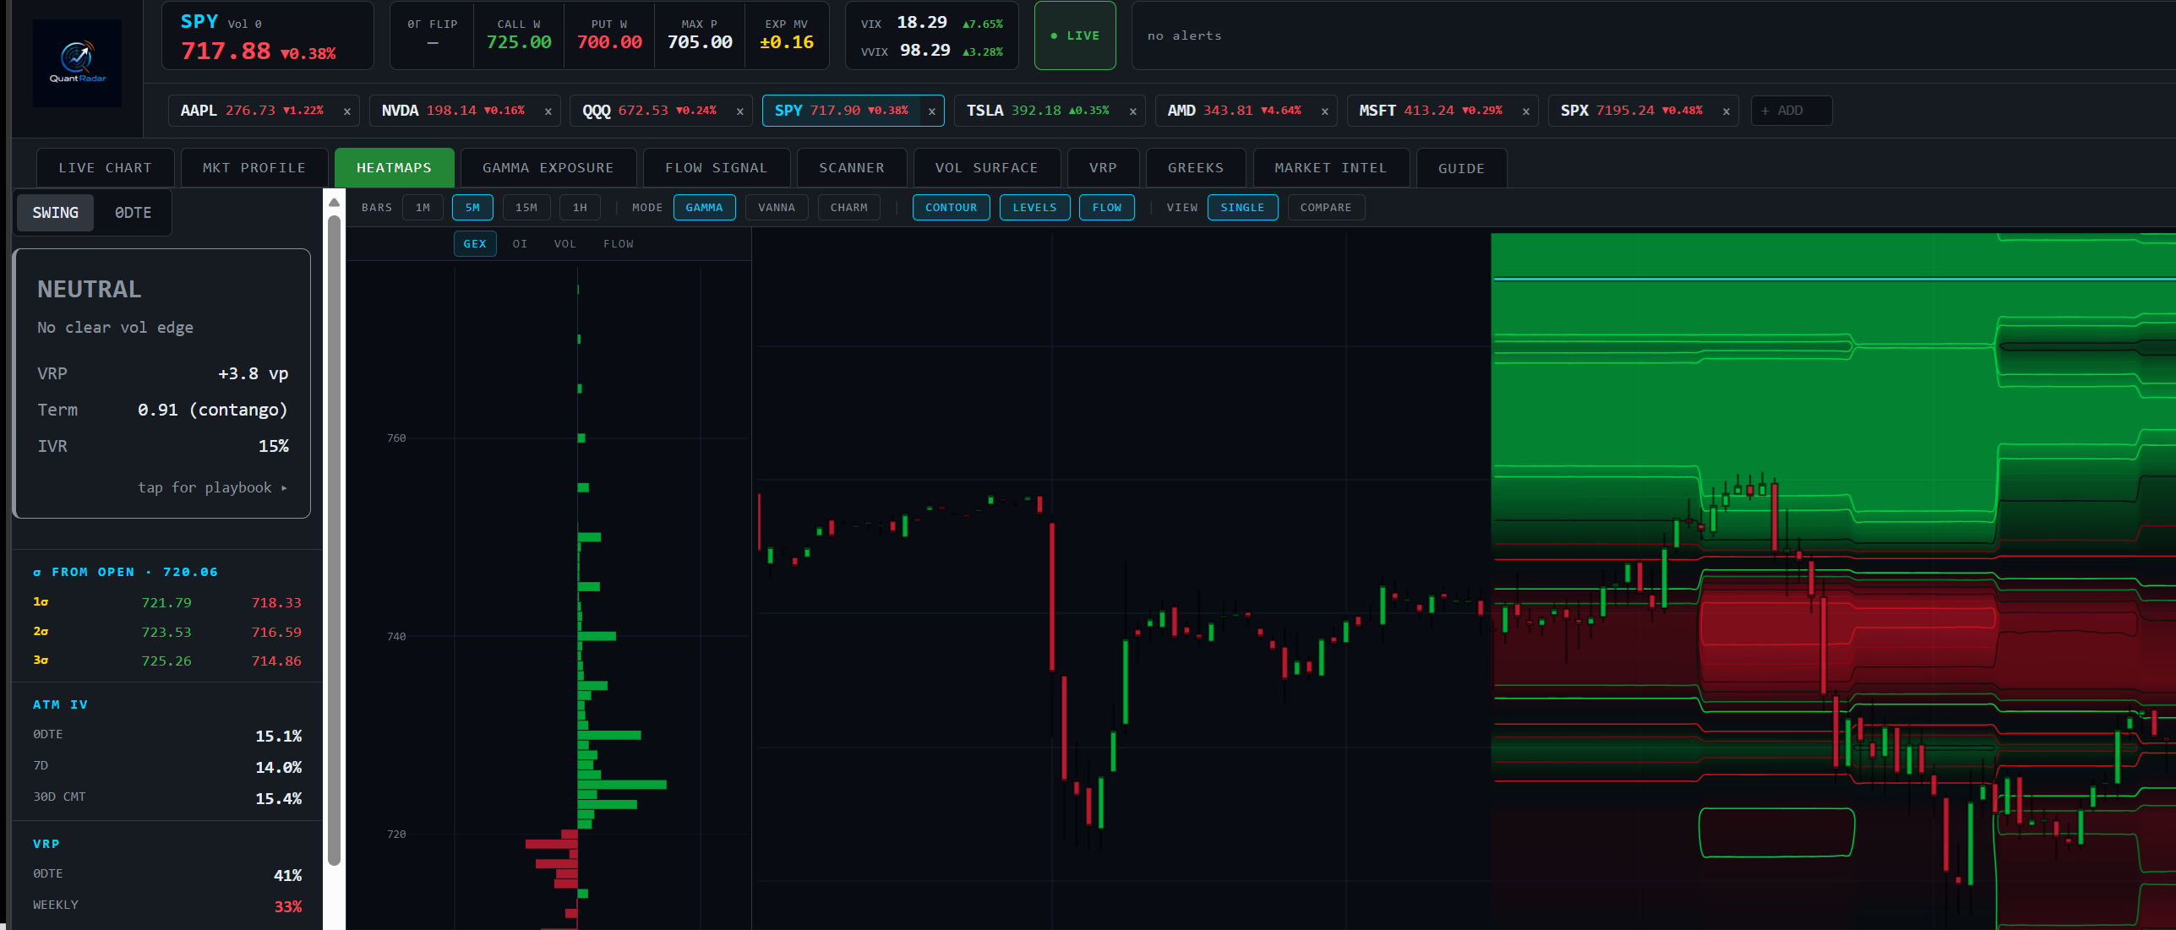Toggle the LEVELS overlay
Image resolution: width=2176 pixels, height=930 pixels.
click(x=1034, y=208)
